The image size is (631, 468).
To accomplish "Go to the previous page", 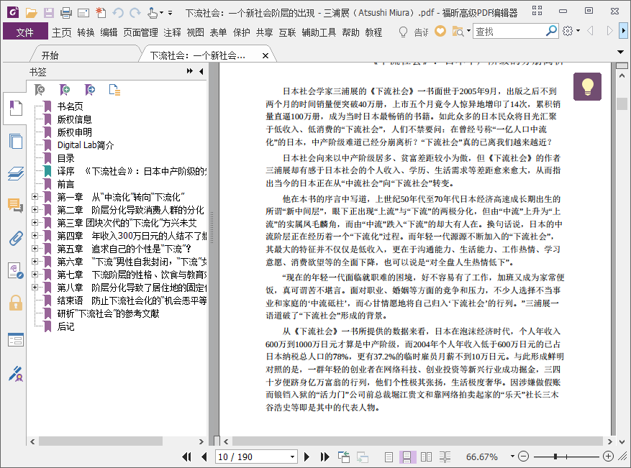I will (x=204, y=456).
